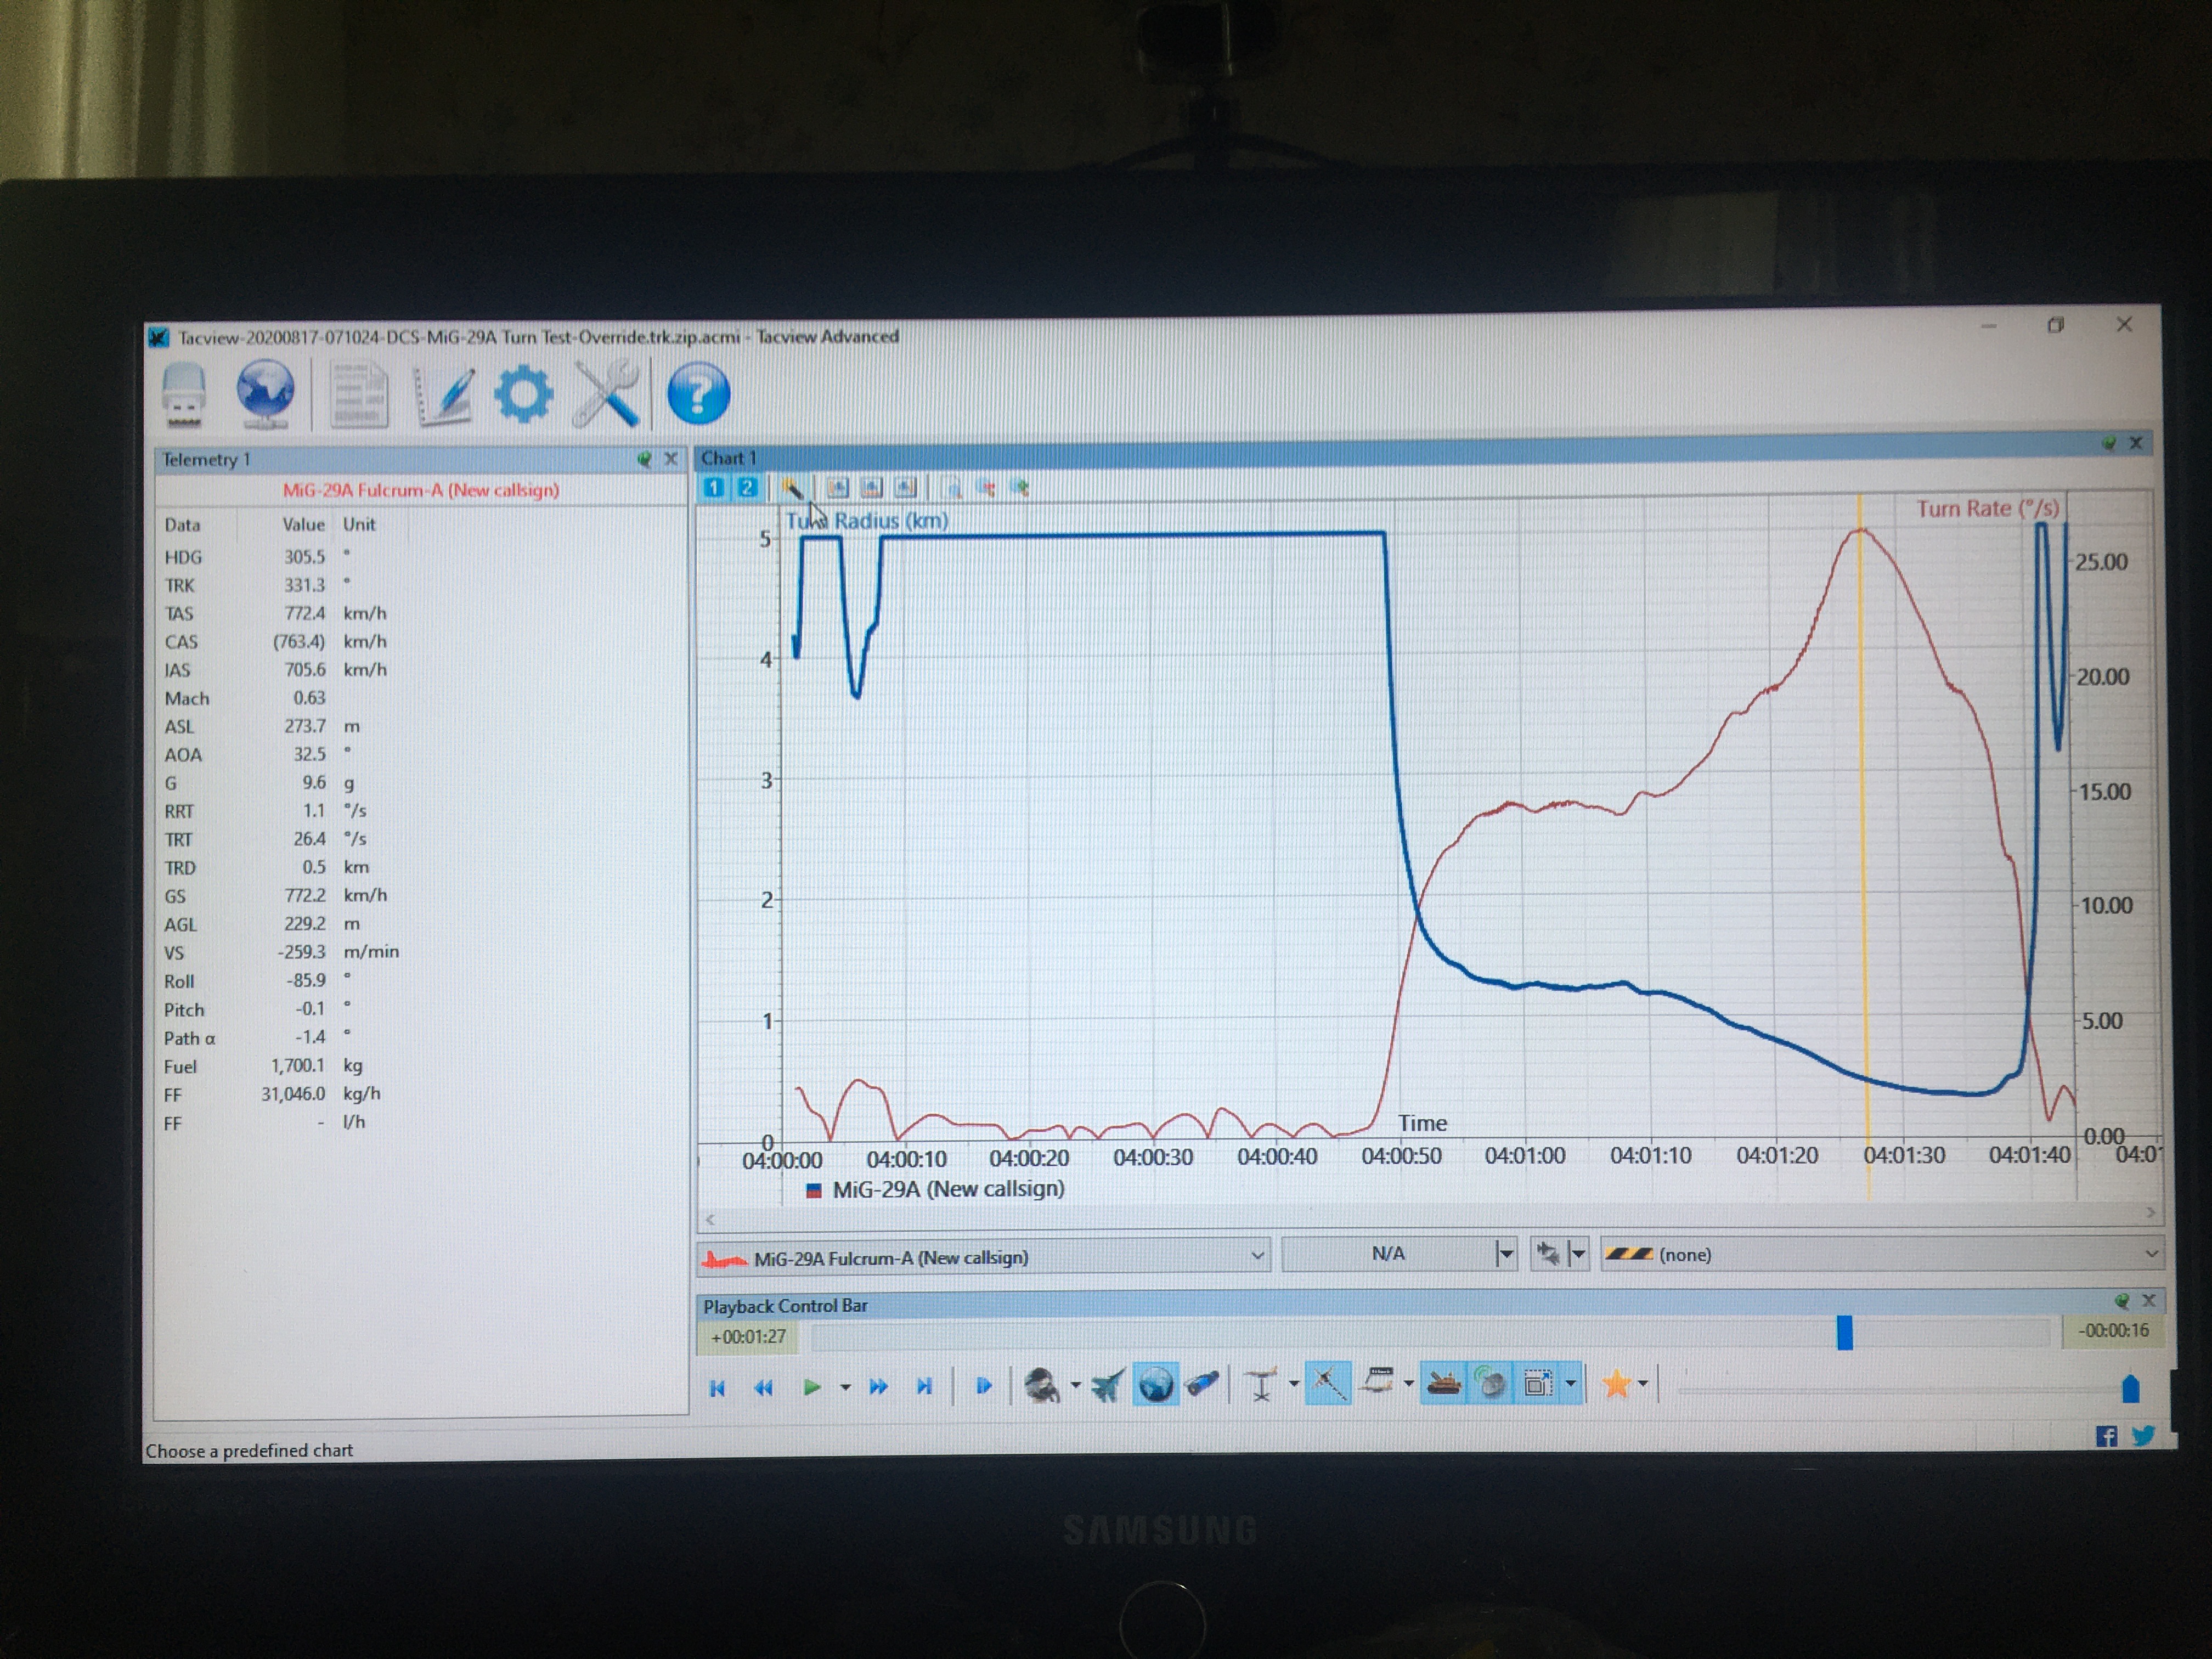The width and height of the screenshot is (2212, 1659).
Task: Click third chart axis layout icon
Action: (x=905, y=488)
